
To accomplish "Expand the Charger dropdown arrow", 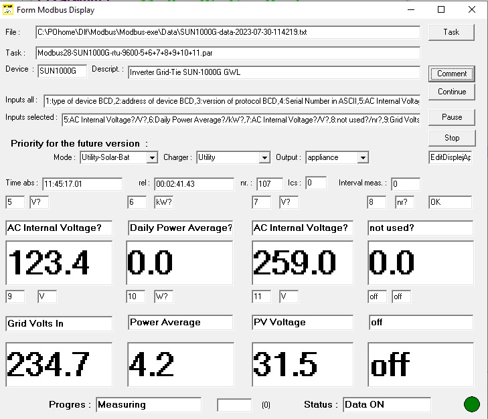I will 264,157.
